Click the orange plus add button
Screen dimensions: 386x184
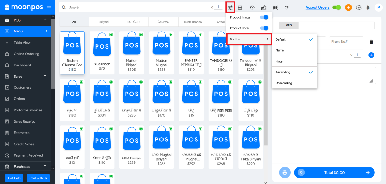pyautogui.click(x=349, y=8)
